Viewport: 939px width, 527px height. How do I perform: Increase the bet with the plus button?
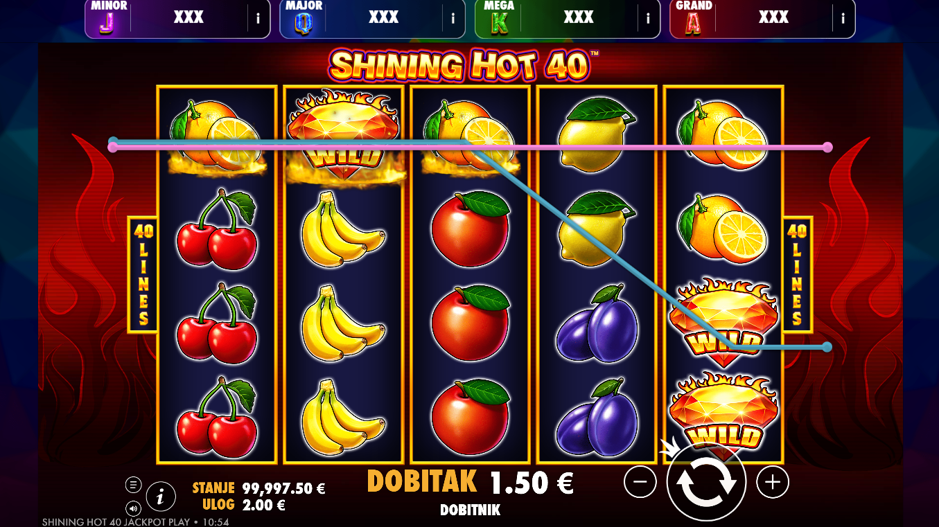pyautogui.click(x=773, y=482)
